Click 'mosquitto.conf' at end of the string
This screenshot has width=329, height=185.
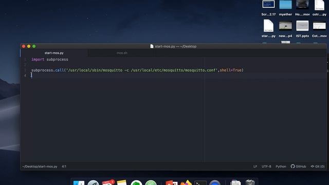(200, 70)
